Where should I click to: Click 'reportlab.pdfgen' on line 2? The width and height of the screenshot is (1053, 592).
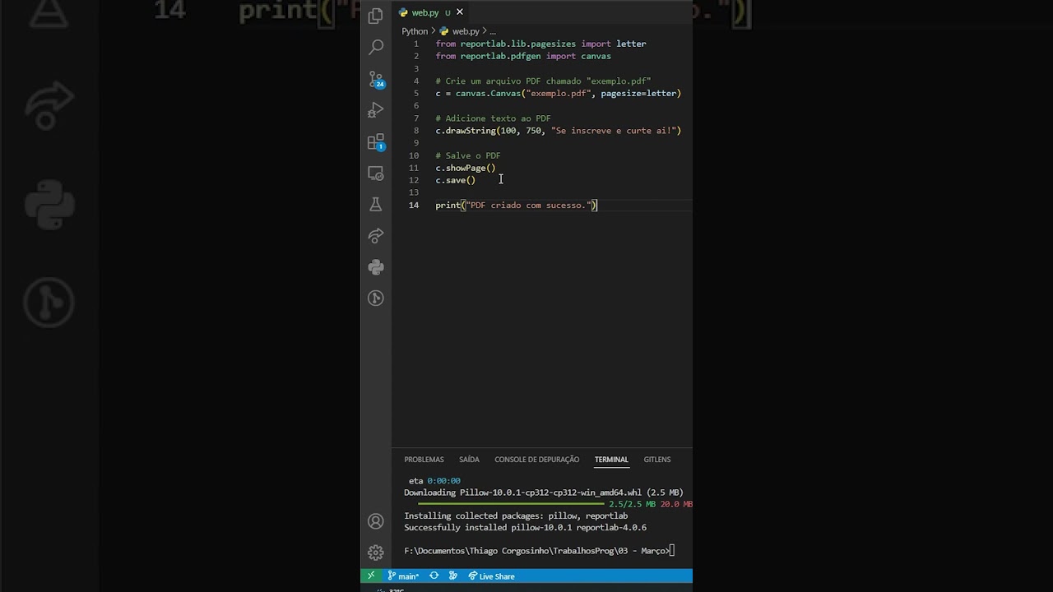(500, 56)
